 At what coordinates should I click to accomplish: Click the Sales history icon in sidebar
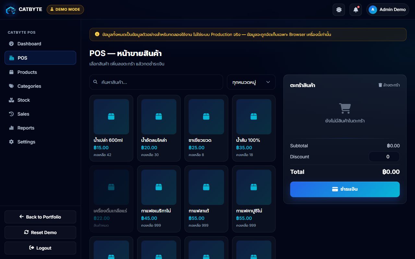point(11,114)
